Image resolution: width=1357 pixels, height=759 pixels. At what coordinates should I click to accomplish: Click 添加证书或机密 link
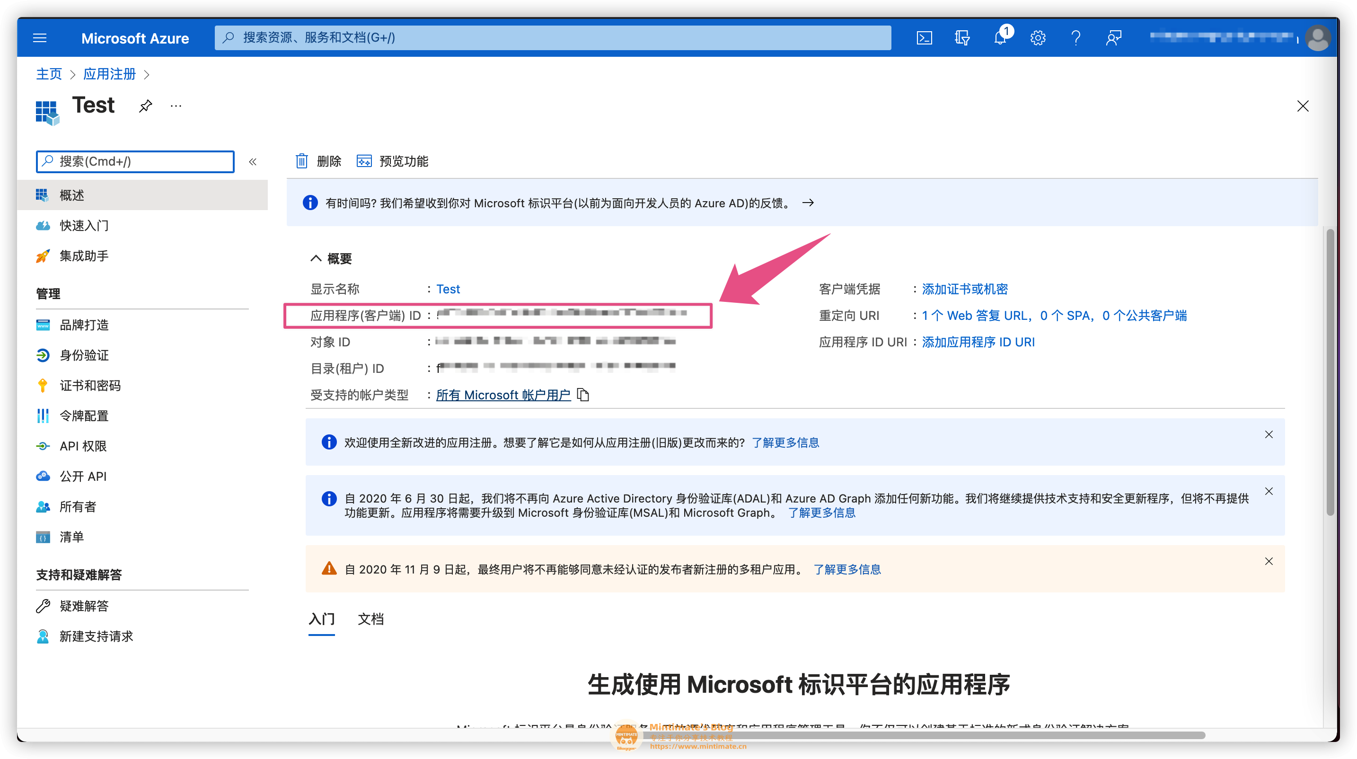(965, 289)
